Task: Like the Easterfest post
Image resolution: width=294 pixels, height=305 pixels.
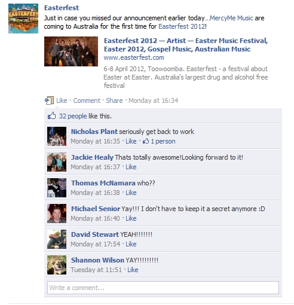Action: [x=62, y=100]
